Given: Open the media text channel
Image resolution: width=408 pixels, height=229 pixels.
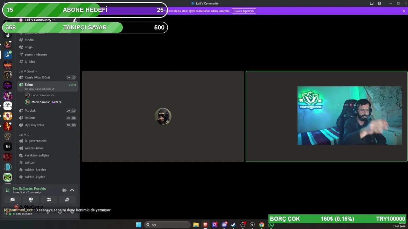Looking at the screenshot, I should pos(47,40).
